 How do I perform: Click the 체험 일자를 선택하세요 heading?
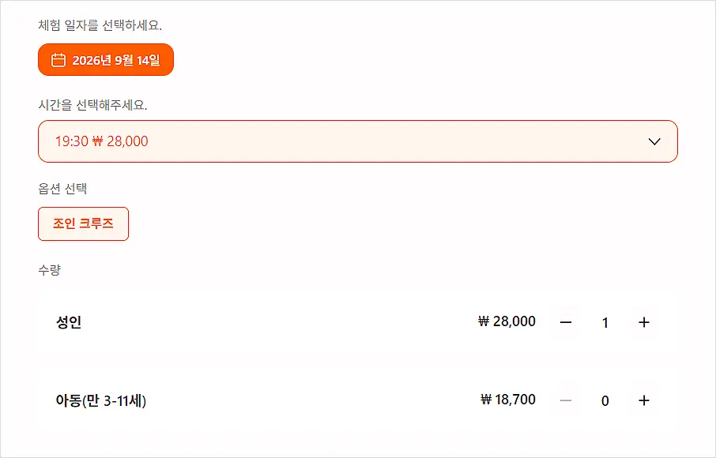tap(100, 25)
